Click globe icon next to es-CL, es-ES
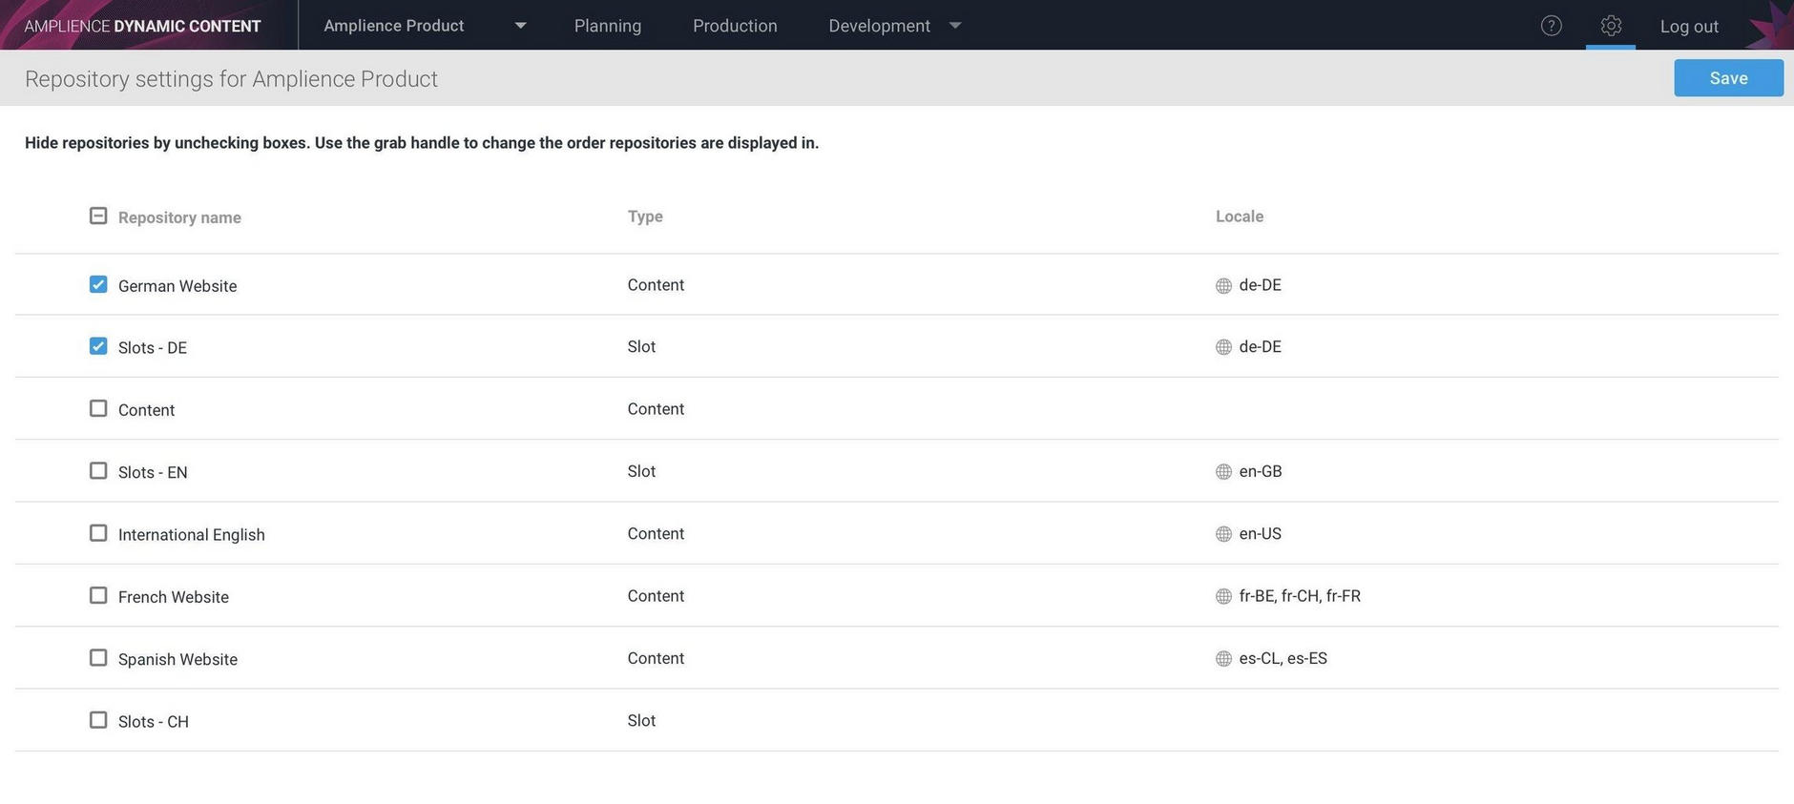Screen dimensions: 1794x804 coord(1223,659)
